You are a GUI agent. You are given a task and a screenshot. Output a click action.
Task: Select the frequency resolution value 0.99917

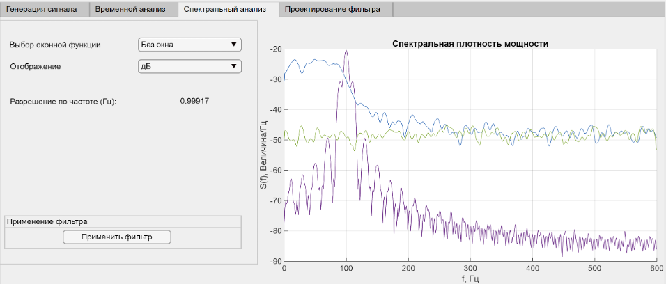click(194, 101)
